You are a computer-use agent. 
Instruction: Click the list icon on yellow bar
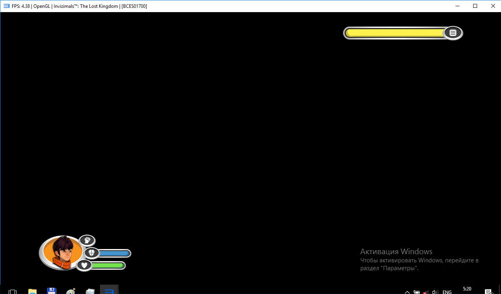[x=453, y=33]
